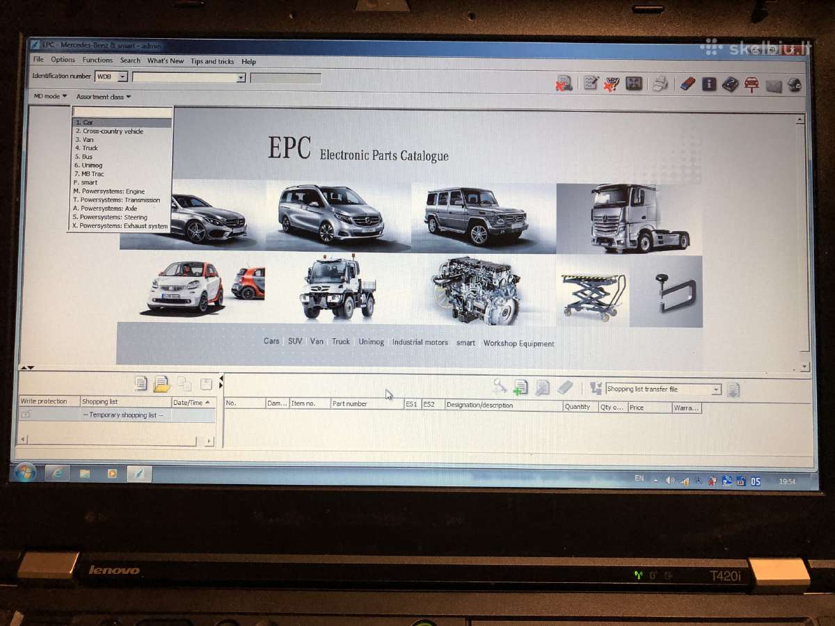Viewport: 835px width, 626px height.
Task: Click the export icon right of transfer dropdown
Action: click(733, 390)
